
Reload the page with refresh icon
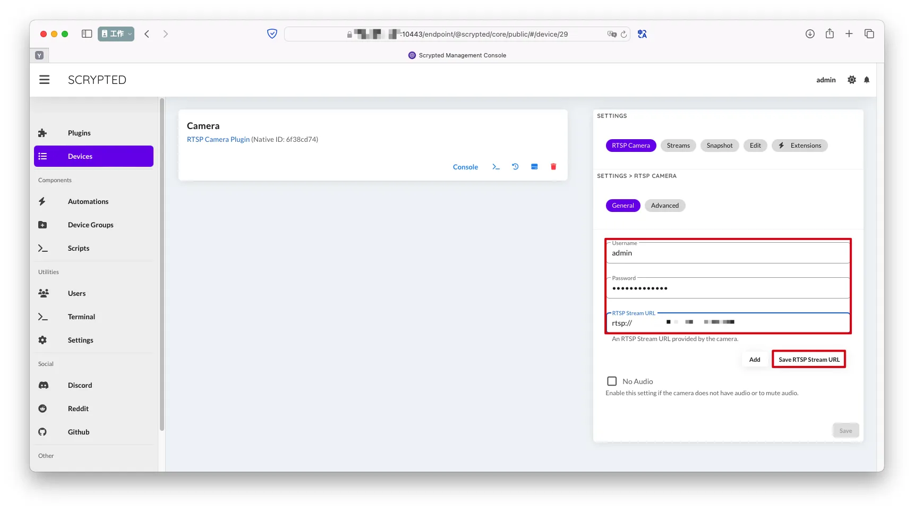pos(624,35)
